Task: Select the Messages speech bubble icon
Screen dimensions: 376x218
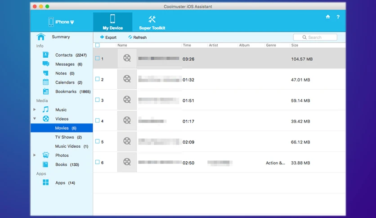Action: (45, 64)
